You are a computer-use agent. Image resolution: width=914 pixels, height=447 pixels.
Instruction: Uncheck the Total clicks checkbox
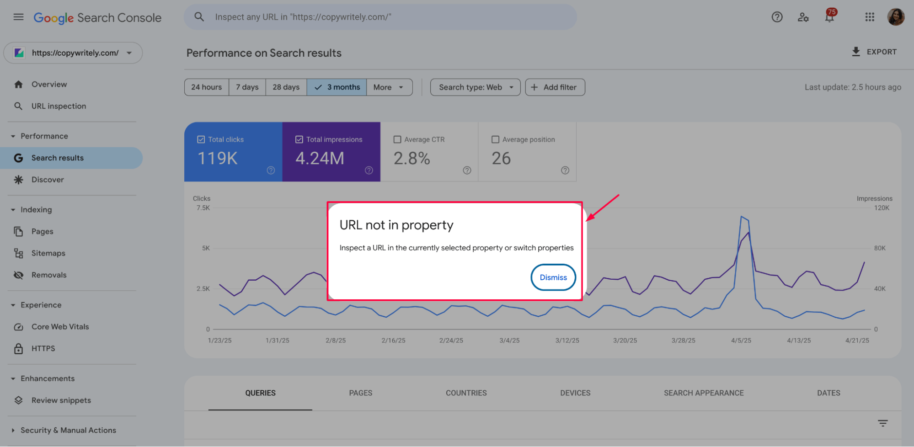coord(201,139)
